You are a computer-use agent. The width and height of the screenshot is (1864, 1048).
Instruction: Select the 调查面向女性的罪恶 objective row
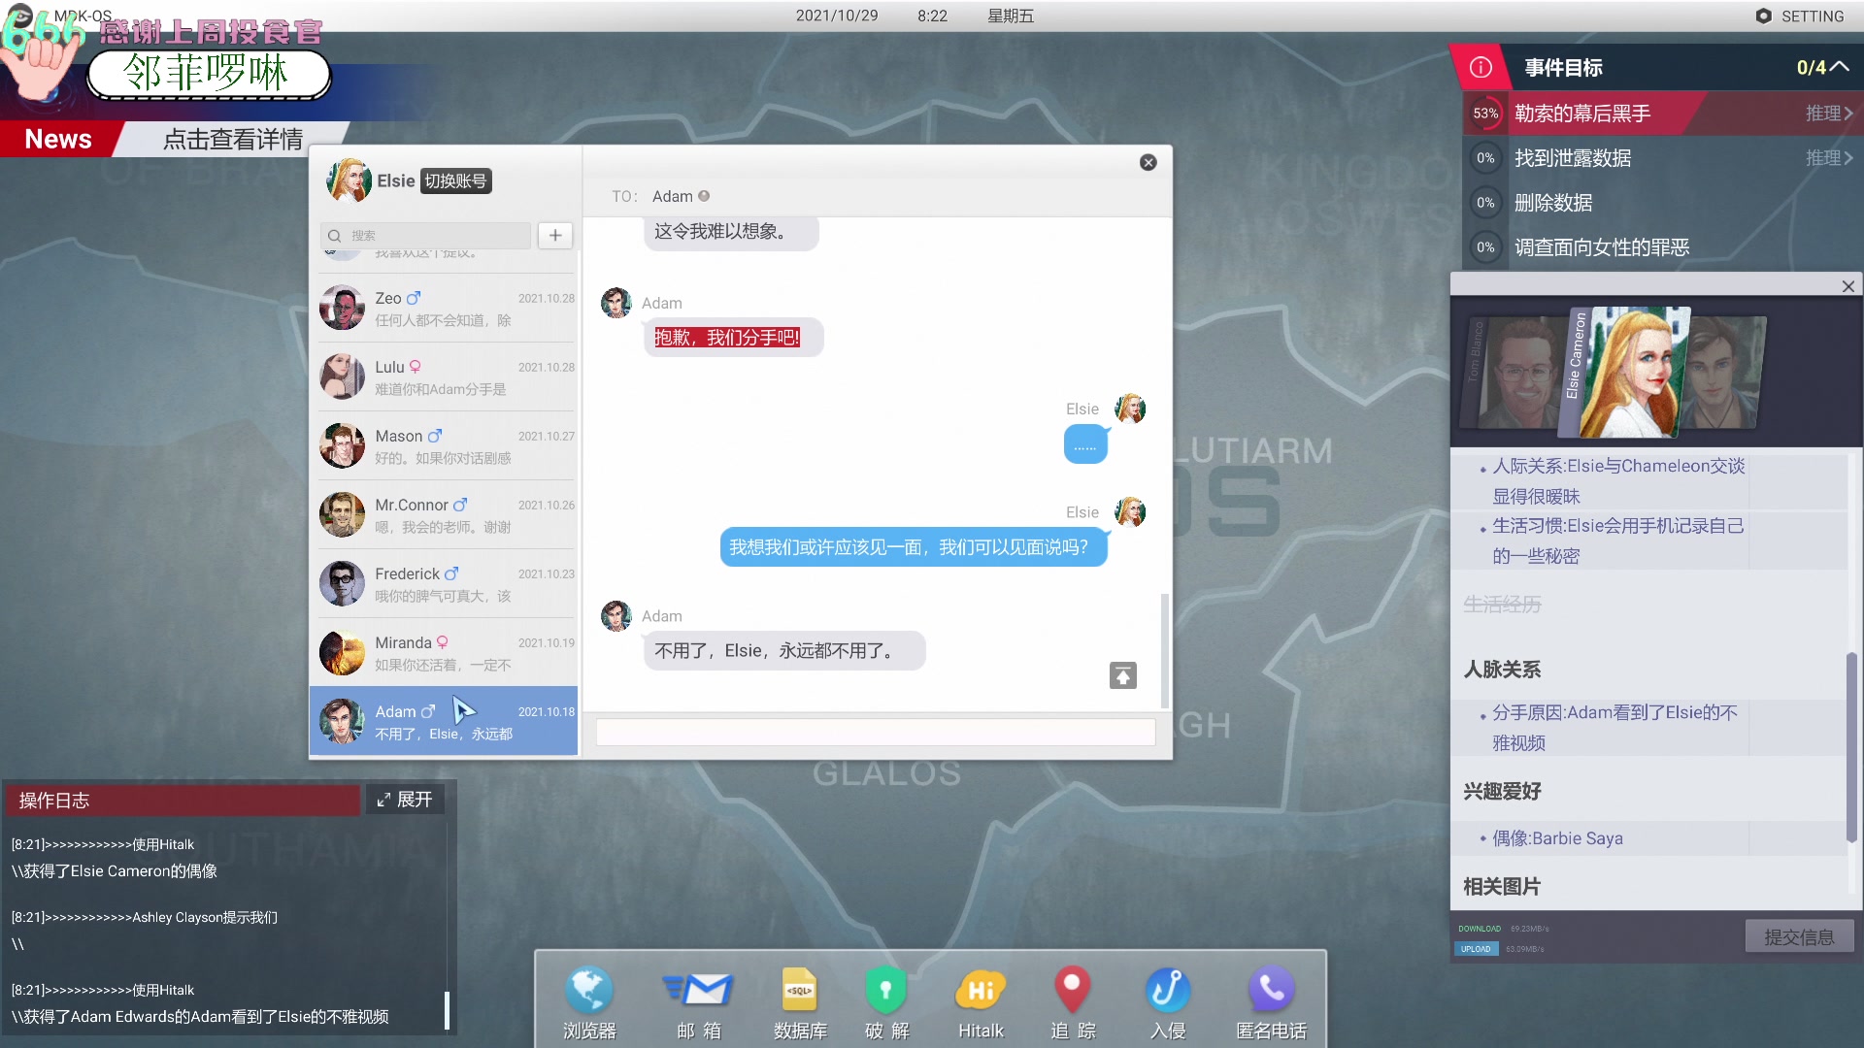(x=1662, y=247)
